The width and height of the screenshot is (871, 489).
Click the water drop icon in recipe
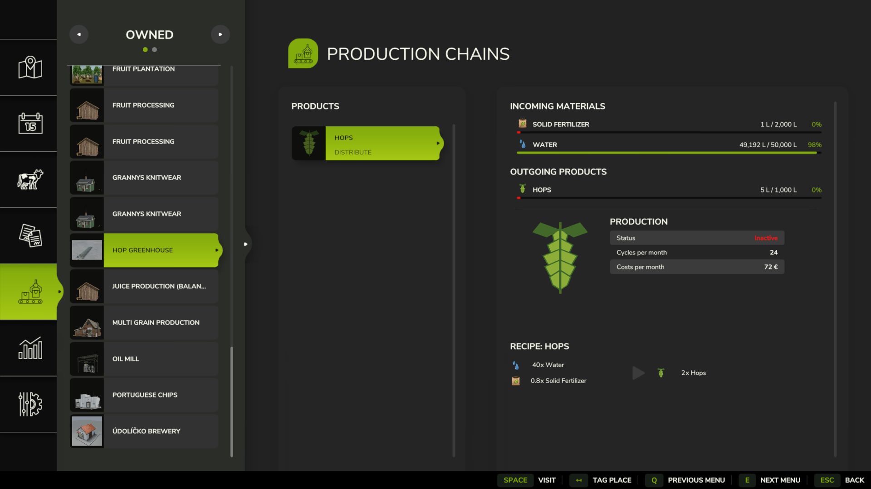point(516,365)
